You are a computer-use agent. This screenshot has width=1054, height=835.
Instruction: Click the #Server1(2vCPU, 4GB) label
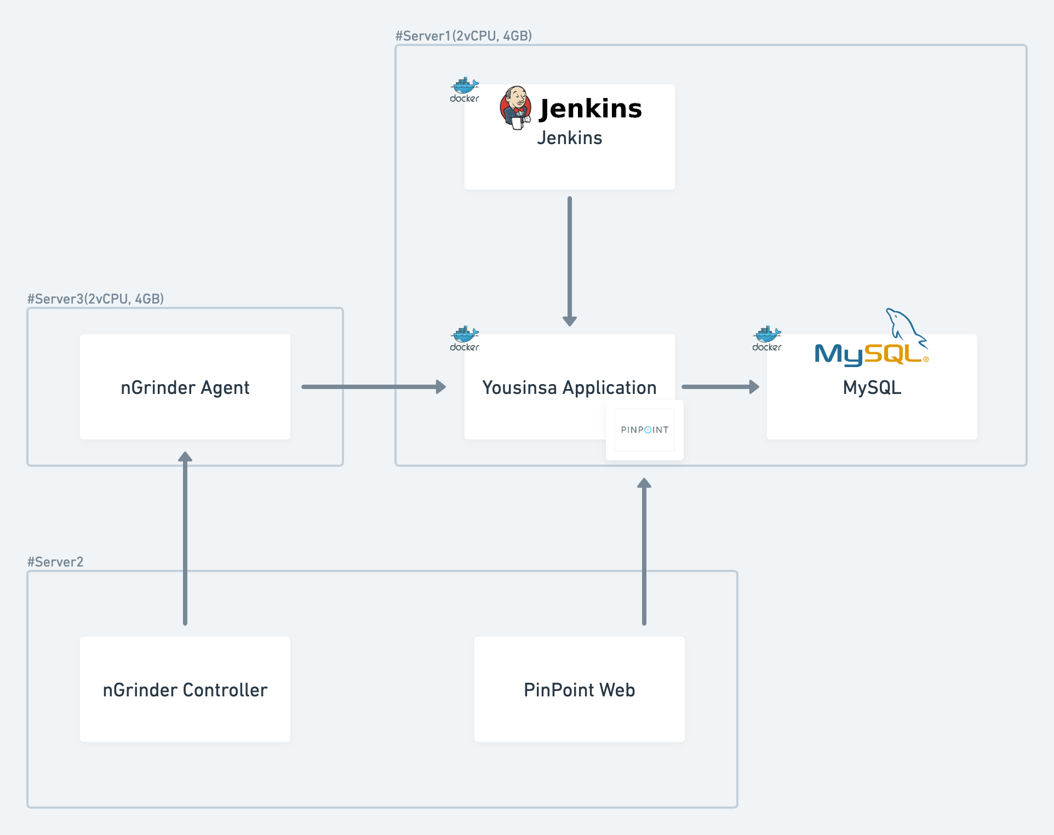click(463, 36)
